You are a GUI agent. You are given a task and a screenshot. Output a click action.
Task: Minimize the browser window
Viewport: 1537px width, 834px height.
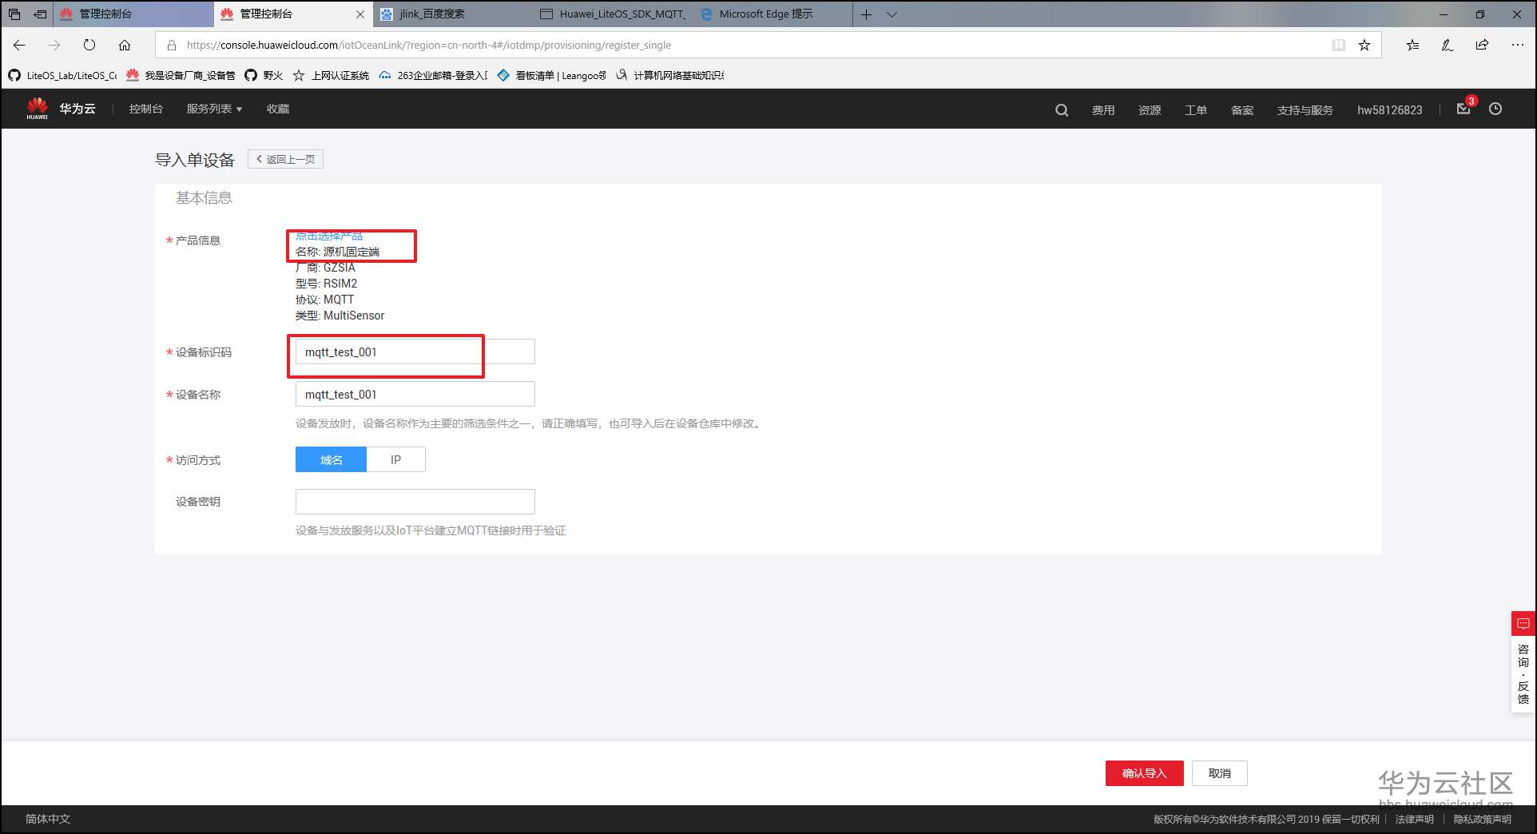click(x=1444, y=14)
